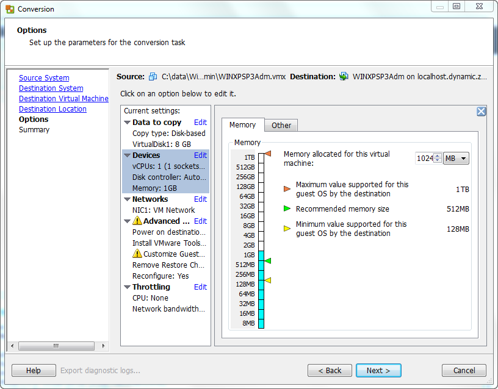Screen dimensions: 498x389
Task: Switch to the Other tab
Action: 281,126
